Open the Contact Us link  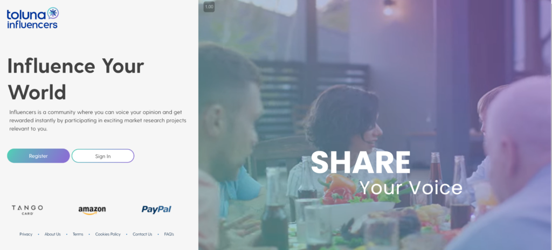click(x=142, y=234)
